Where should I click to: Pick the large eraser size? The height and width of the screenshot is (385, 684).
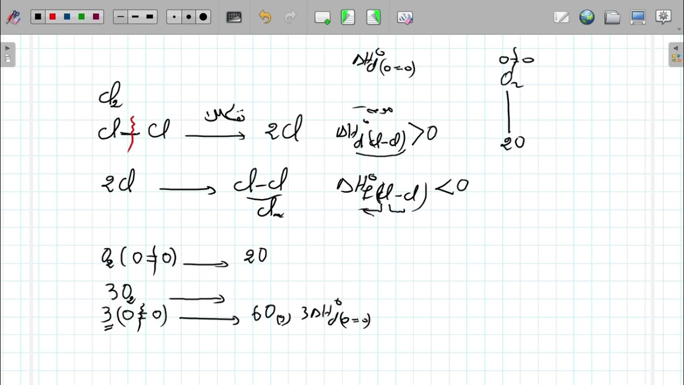point(203,17)
